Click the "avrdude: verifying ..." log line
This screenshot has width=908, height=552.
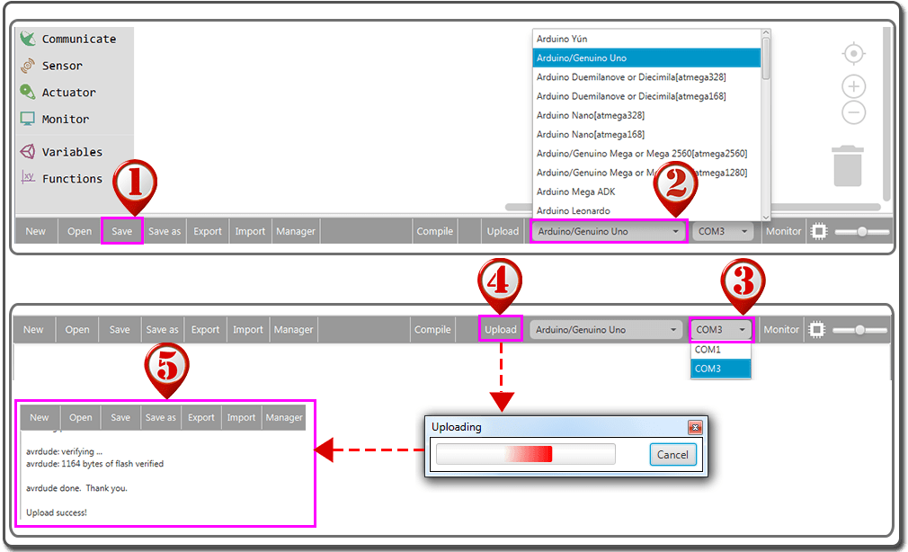[64, 451]
